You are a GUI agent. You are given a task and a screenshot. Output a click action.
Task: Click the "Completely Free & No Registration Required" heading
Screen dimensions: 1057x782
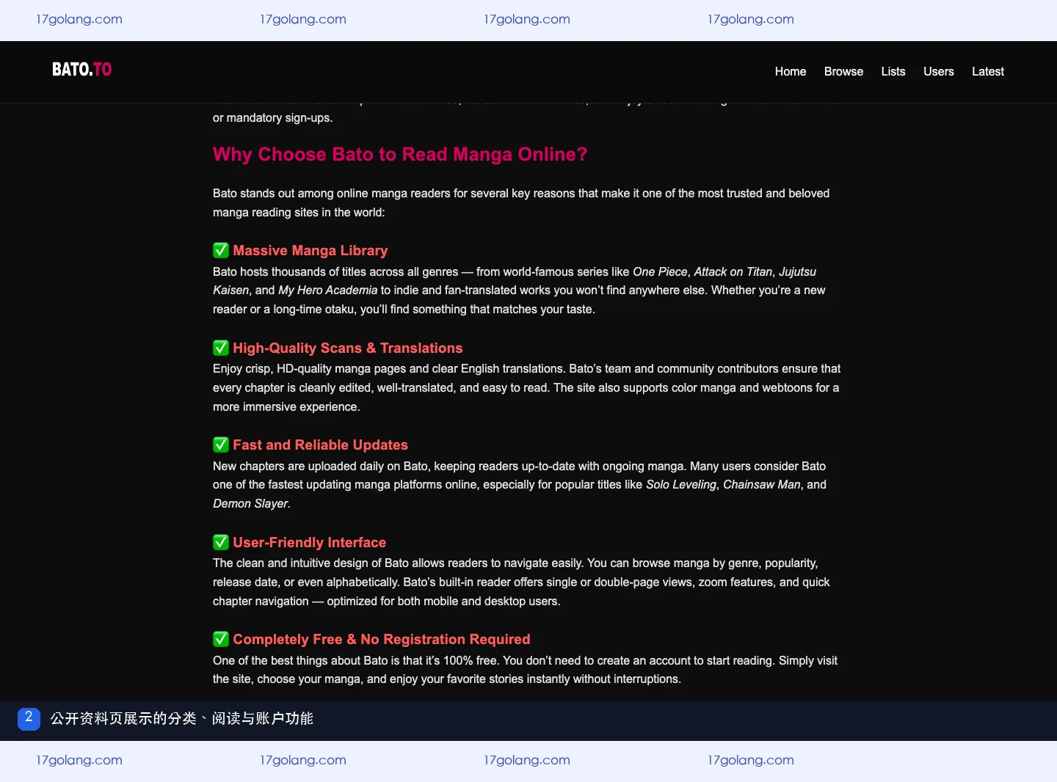coord(382,639)
